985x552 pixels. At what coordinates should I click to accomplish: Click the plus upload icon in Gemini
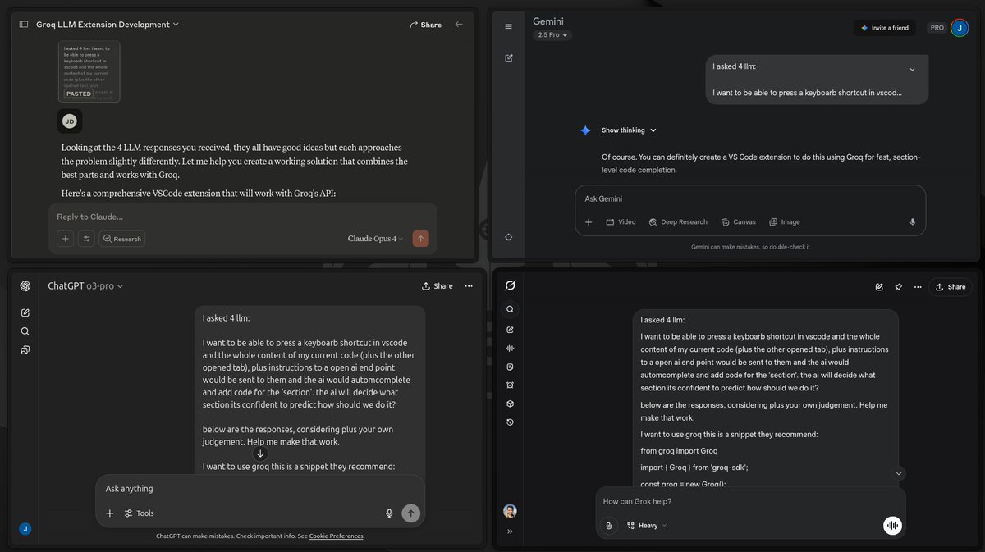pyautogui.click(x=588, y=221)
